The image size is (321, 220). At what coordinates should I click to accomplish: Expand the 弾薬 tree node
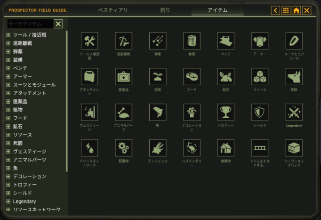[x=8, y=52]
